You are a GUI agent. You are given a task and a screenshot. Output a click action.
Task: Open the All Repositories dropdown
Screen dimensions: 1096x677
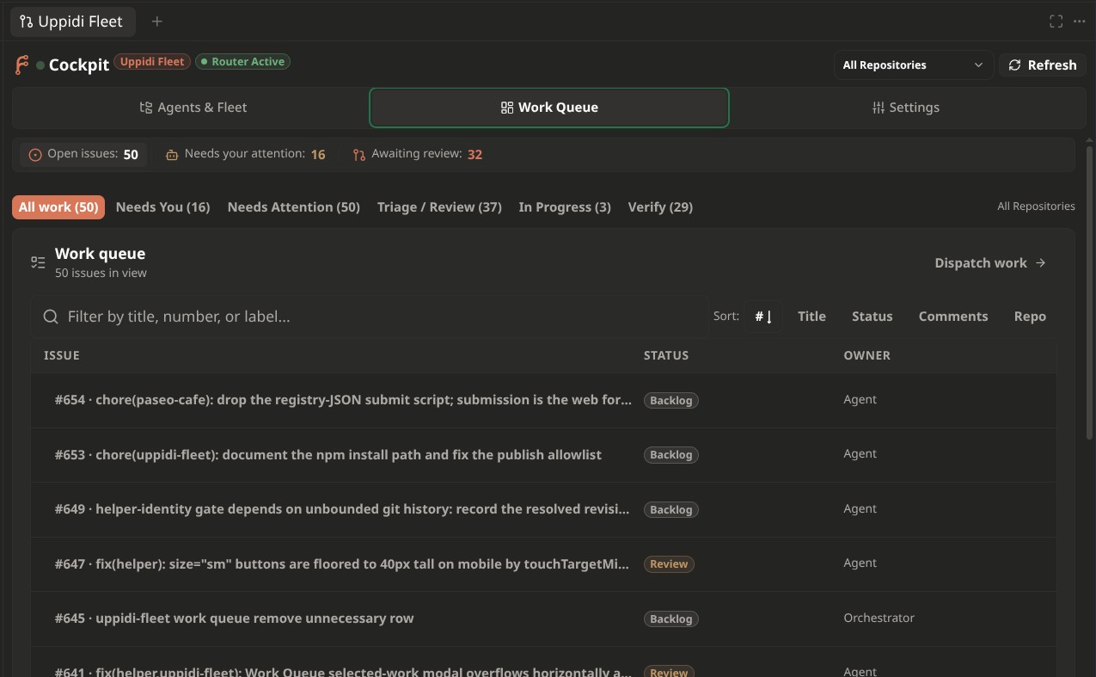point(913,65)
